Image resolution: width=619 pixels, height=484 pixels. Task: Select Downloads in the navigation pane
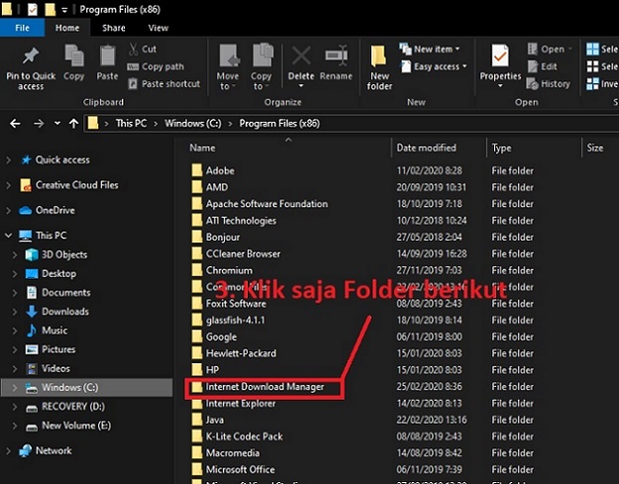pyautogui.click(x=64, y=312)
